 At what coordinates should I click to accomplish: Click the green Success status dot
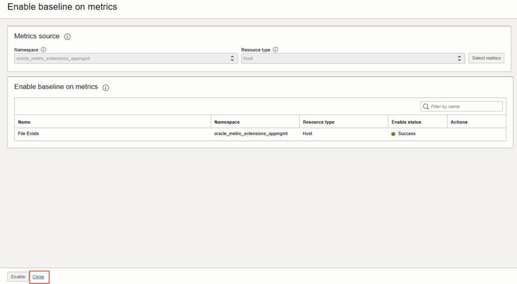coord(393,134)
